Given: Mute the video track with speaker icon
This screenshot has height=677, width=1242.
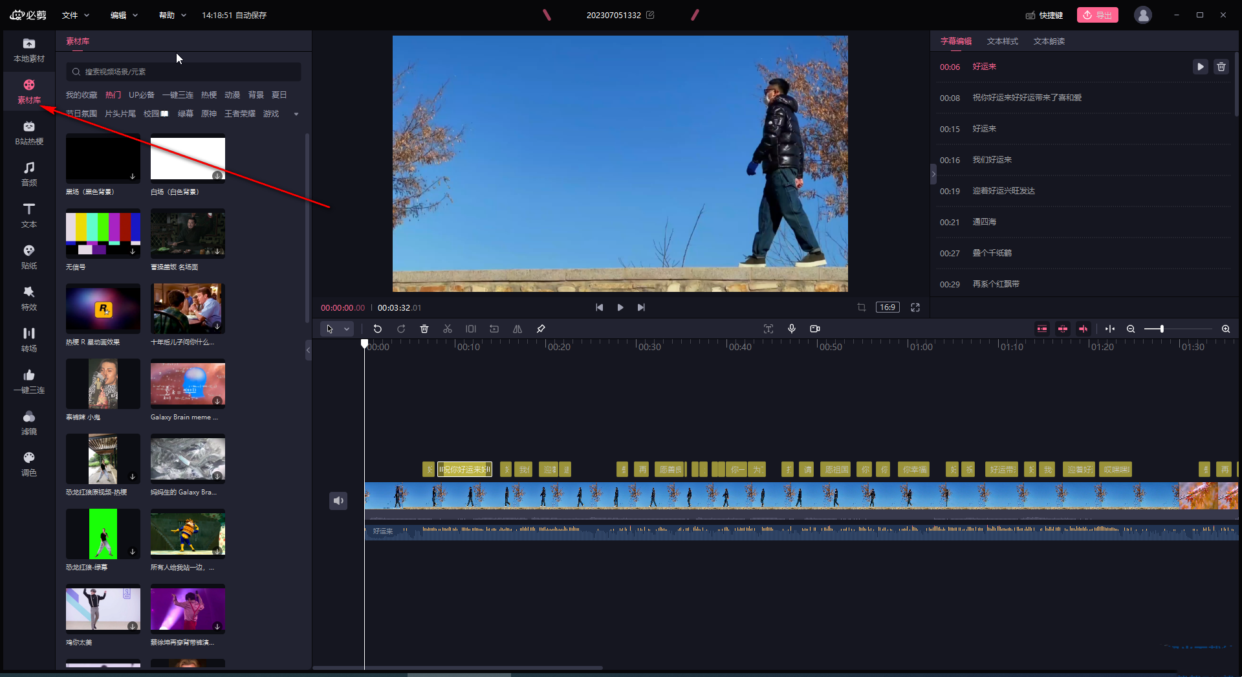Looking at the screenshot, I should pos(338,500).
